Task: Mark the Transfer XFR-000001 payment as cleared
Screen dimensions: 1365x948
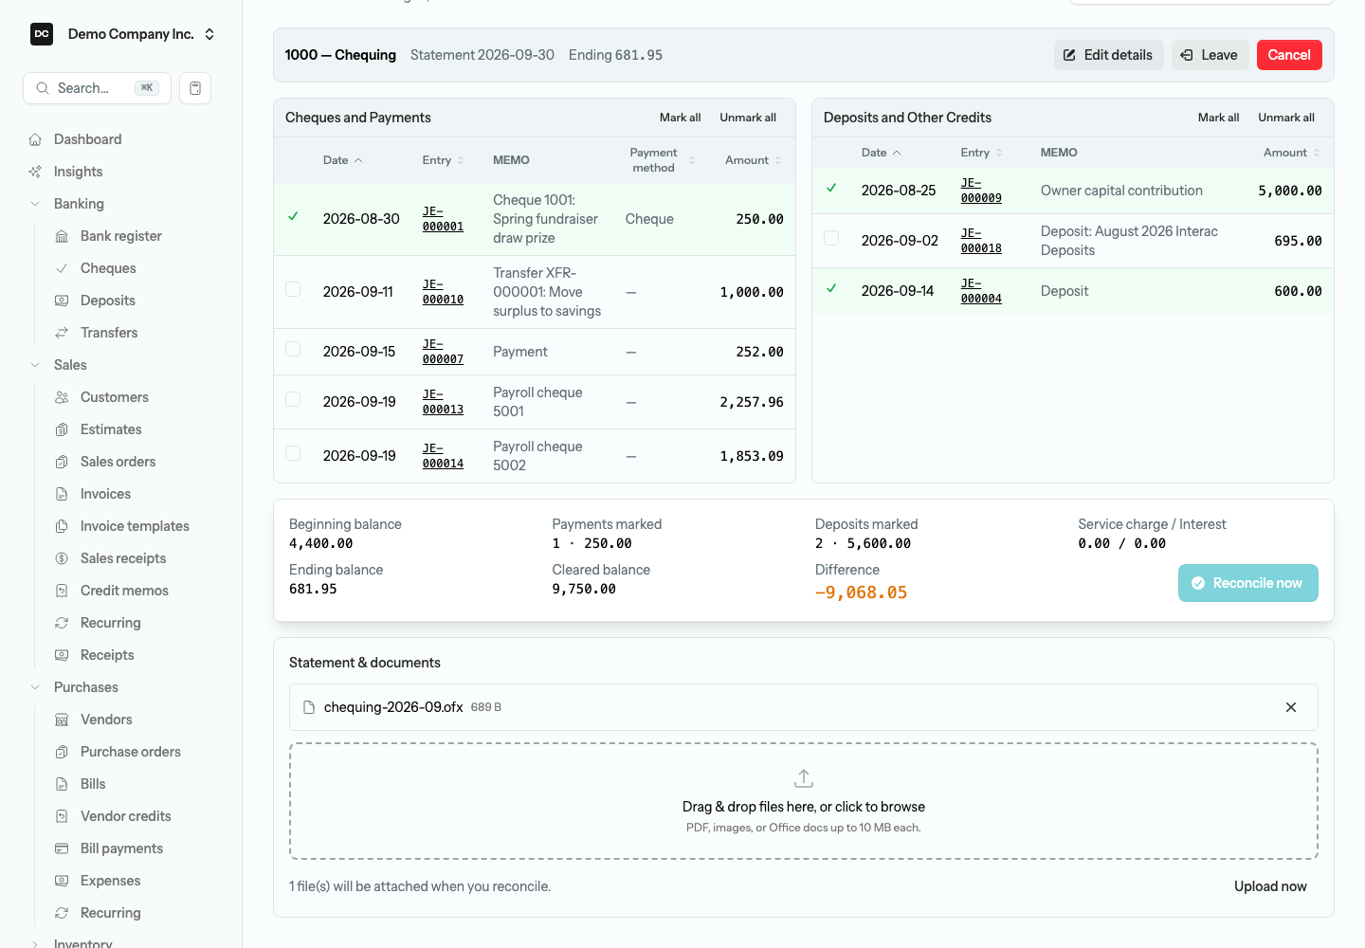Action: click(x=293, y=290)
